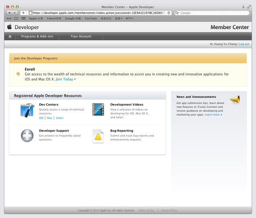Open Programs & Add-ons tab
This screenshot has height=218, width=256.
tap(37, 36)
